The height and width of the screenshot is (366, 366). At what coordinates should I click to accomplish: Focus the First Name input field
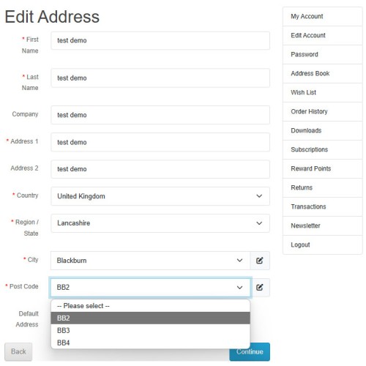click(x=160, y=40)
